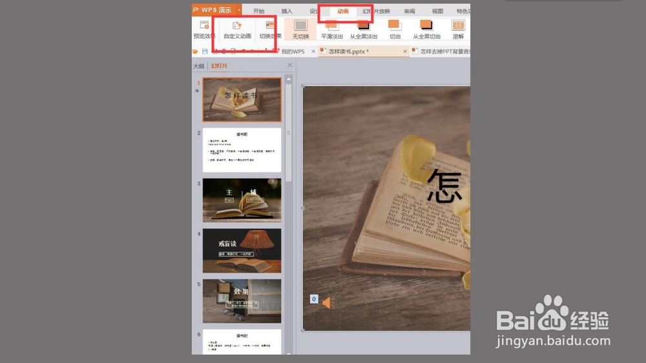Select slide 6 thumbnail 读书时

242,342
